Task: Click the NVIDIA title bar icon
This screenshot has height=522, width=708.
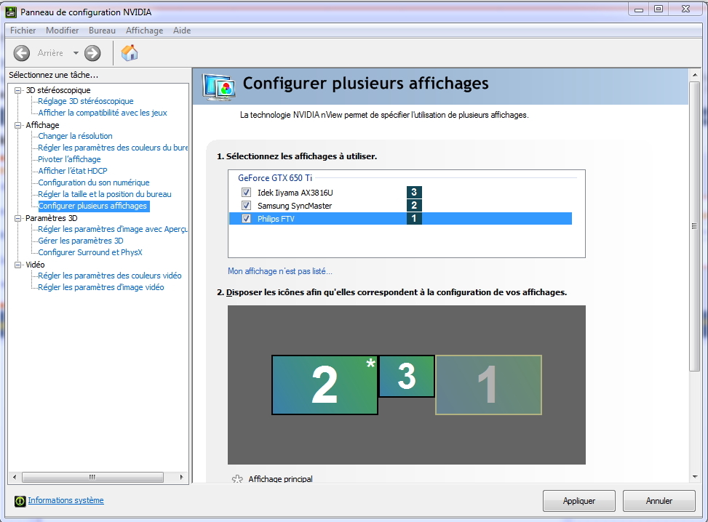Action: pyautogui.click(x=10, y=12)
